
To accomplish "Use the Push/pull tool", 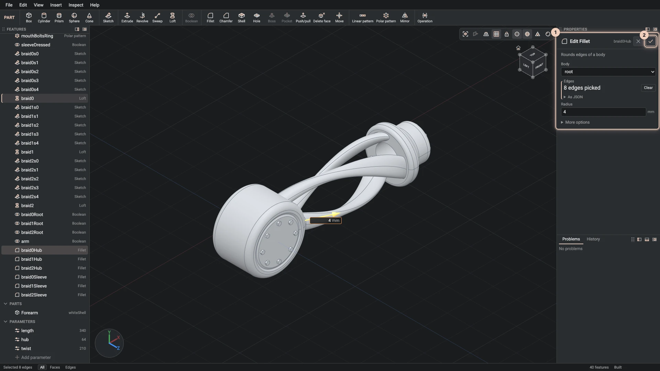I will click(x=303, y=18).
